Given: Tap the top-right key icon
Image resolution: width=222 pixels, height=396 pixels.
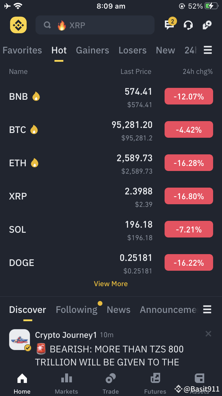Looking at the screenshot, I should [207, 25].
